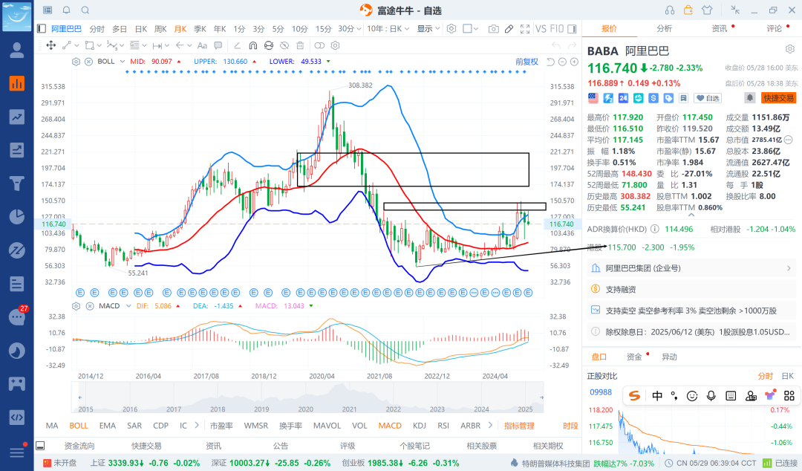Collapse the bottom panel minimize icon

[40, 446]
